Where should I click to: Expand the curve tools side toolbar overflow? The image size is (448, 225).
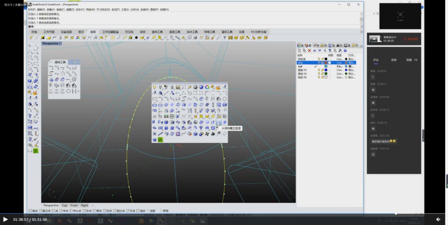(x=78, y=91)
